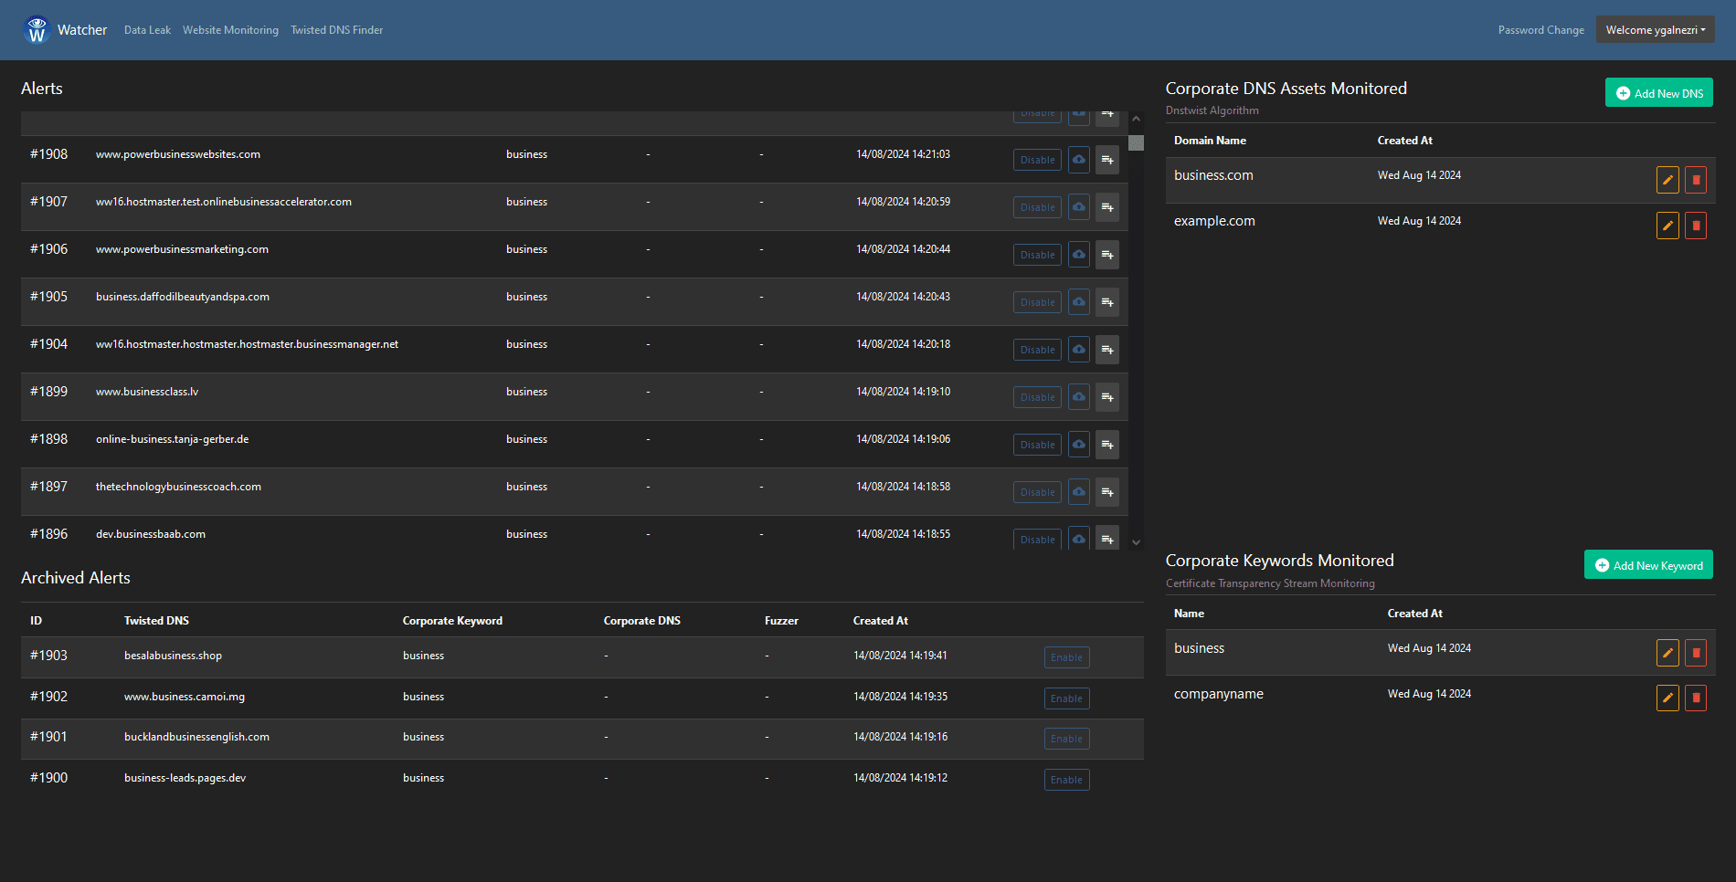Disable alert #1898
Viewport: 1736px width, 882px height.
(x=1037, y=445)
